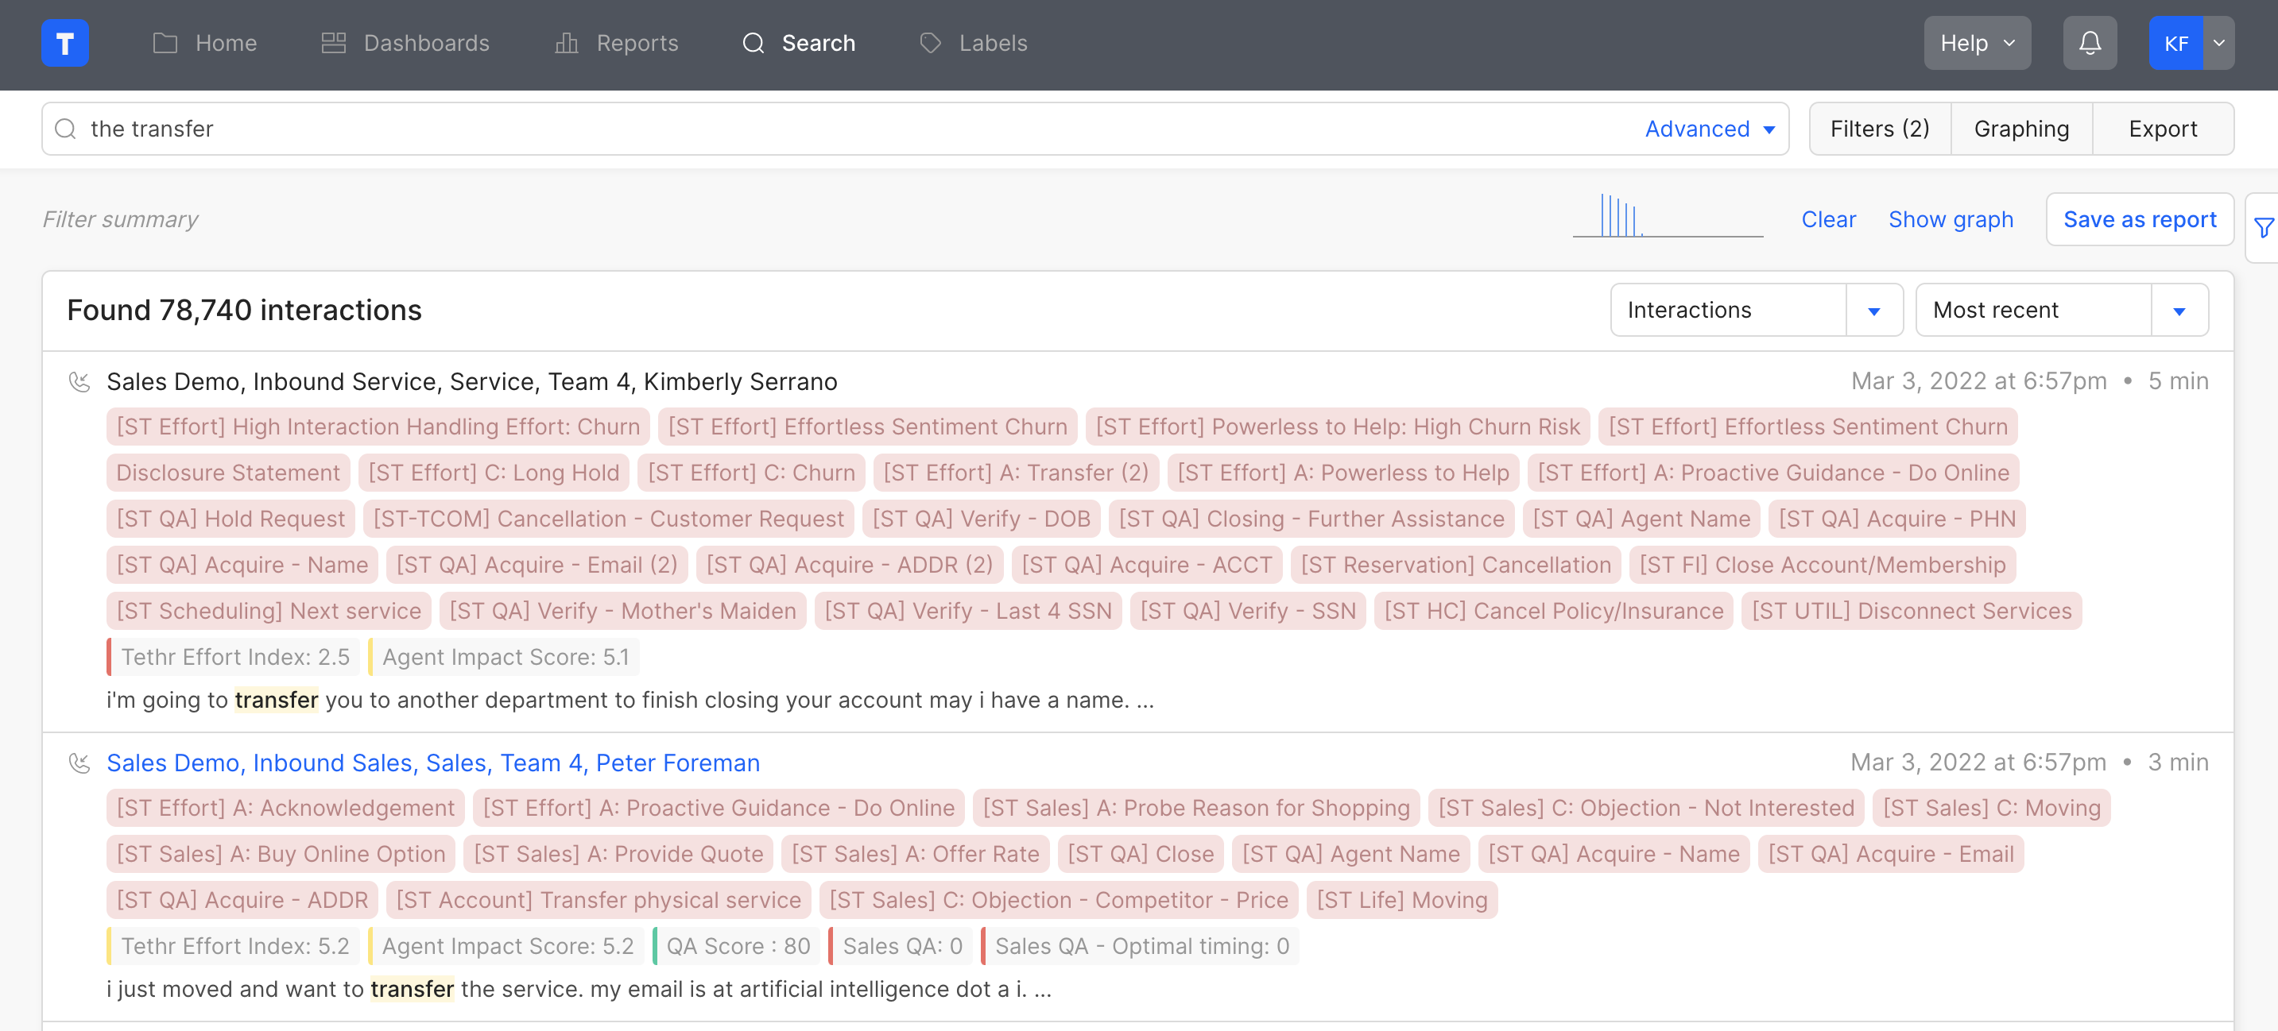Click the sparkline mini graph
The width and height of the screenshot is (2278, 1031).
pos(1667,215)
